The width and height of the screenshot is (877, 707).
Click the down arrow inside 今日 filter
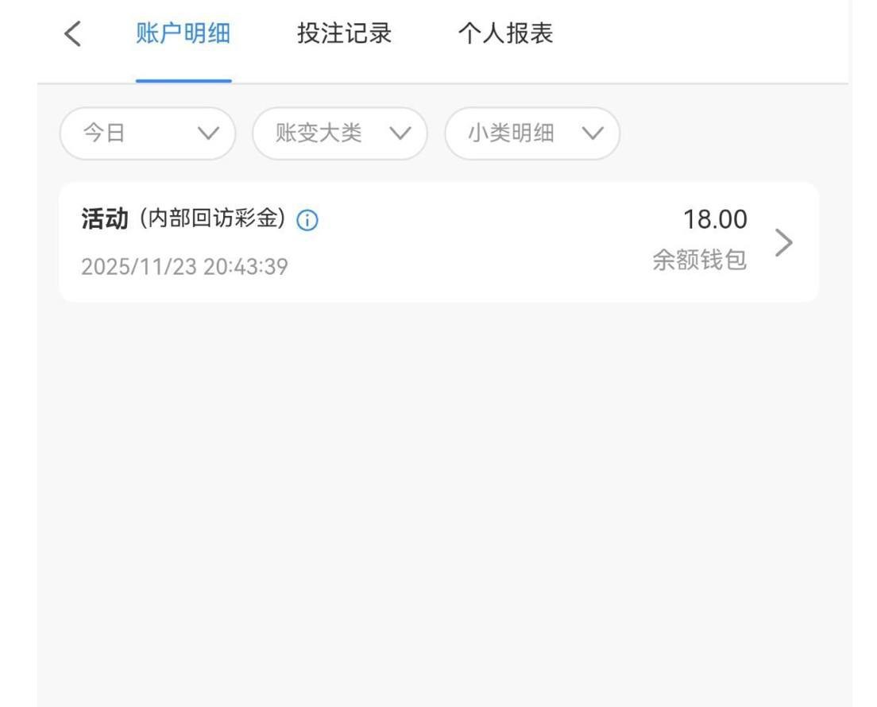[209, 133]
